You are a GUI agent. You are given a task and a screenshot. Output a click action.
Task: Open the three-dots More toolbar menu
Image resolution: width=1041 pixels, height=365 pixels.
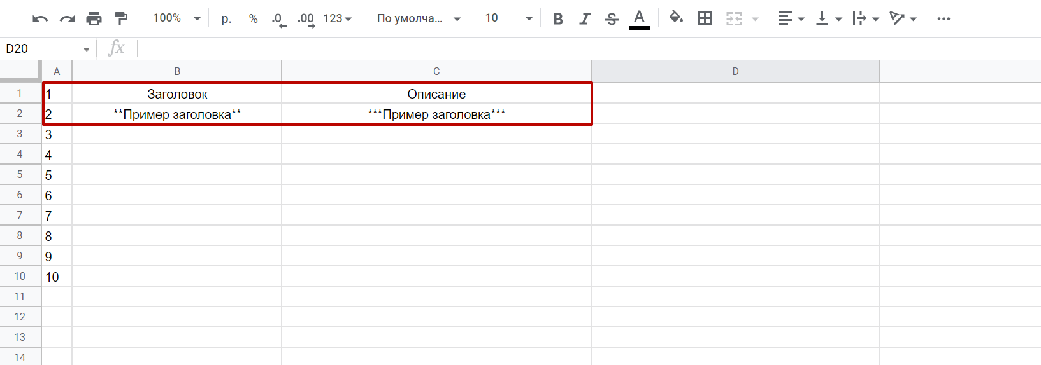(x=944, y=18)
